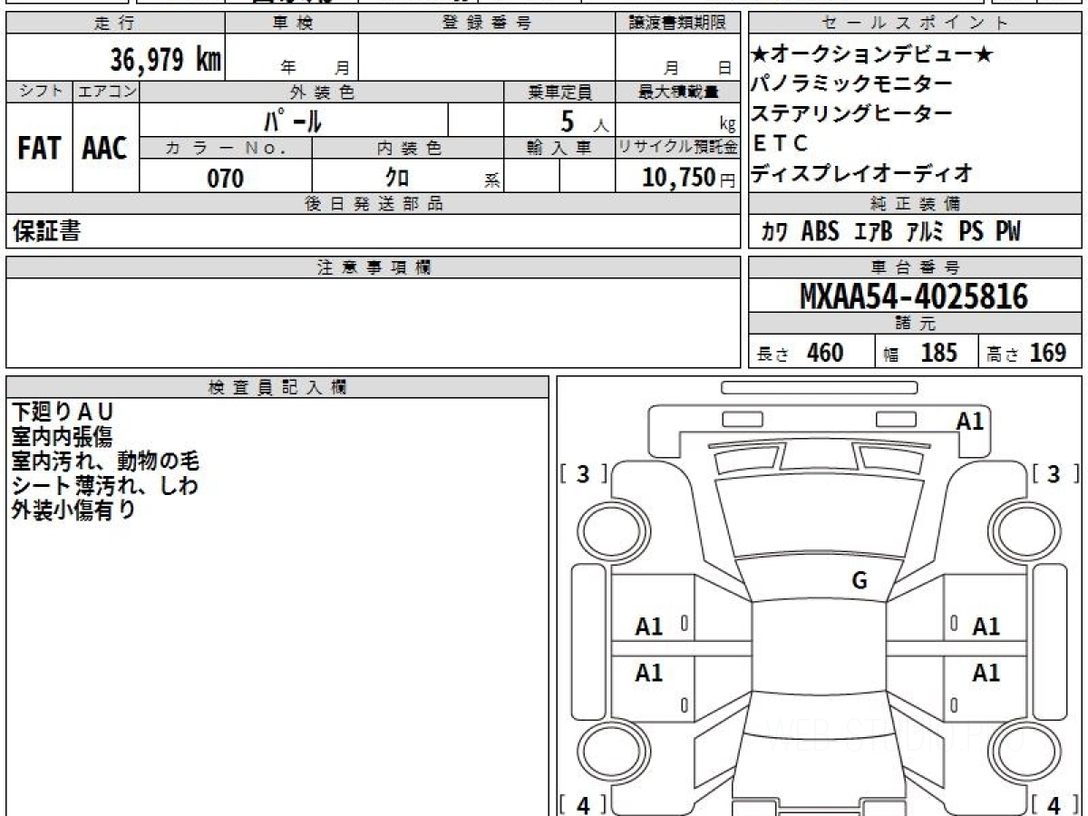Click the A1 mark on the front bumper
The image size is (1088, 816).
tap(970, 421)
